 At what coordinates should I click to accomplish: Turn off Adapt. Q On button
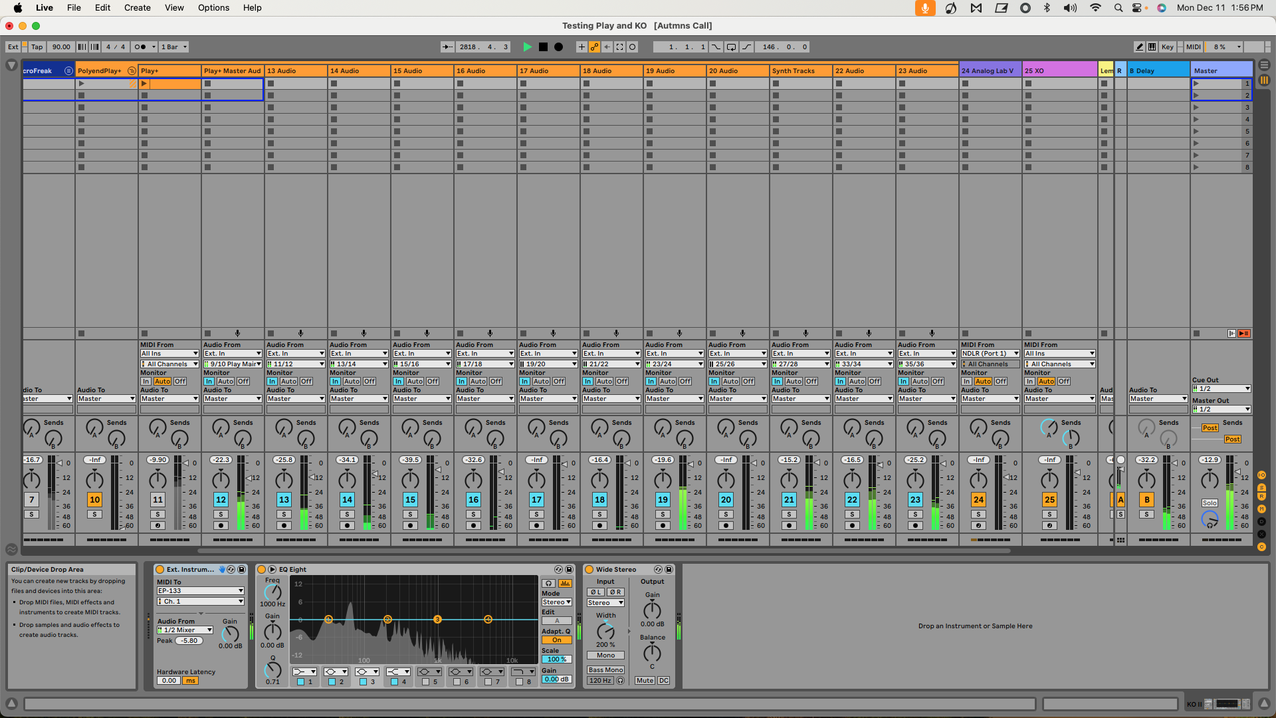coord(556,640)
